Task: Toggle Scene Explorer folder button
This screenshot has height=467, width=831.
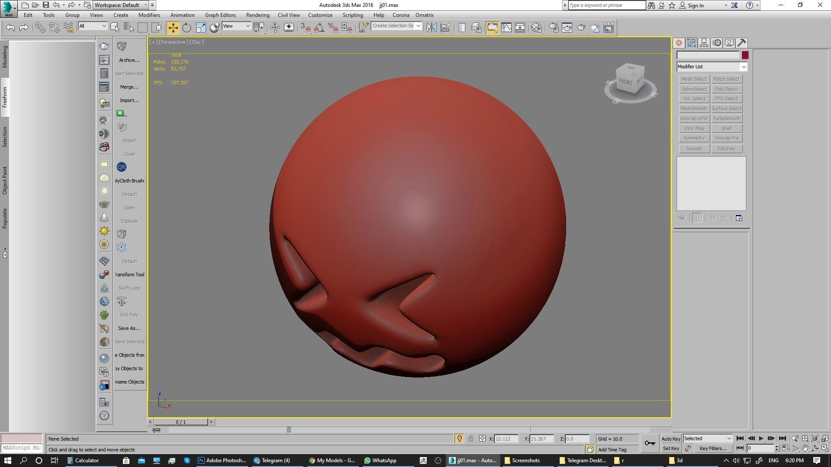Action: coord(492,28)
